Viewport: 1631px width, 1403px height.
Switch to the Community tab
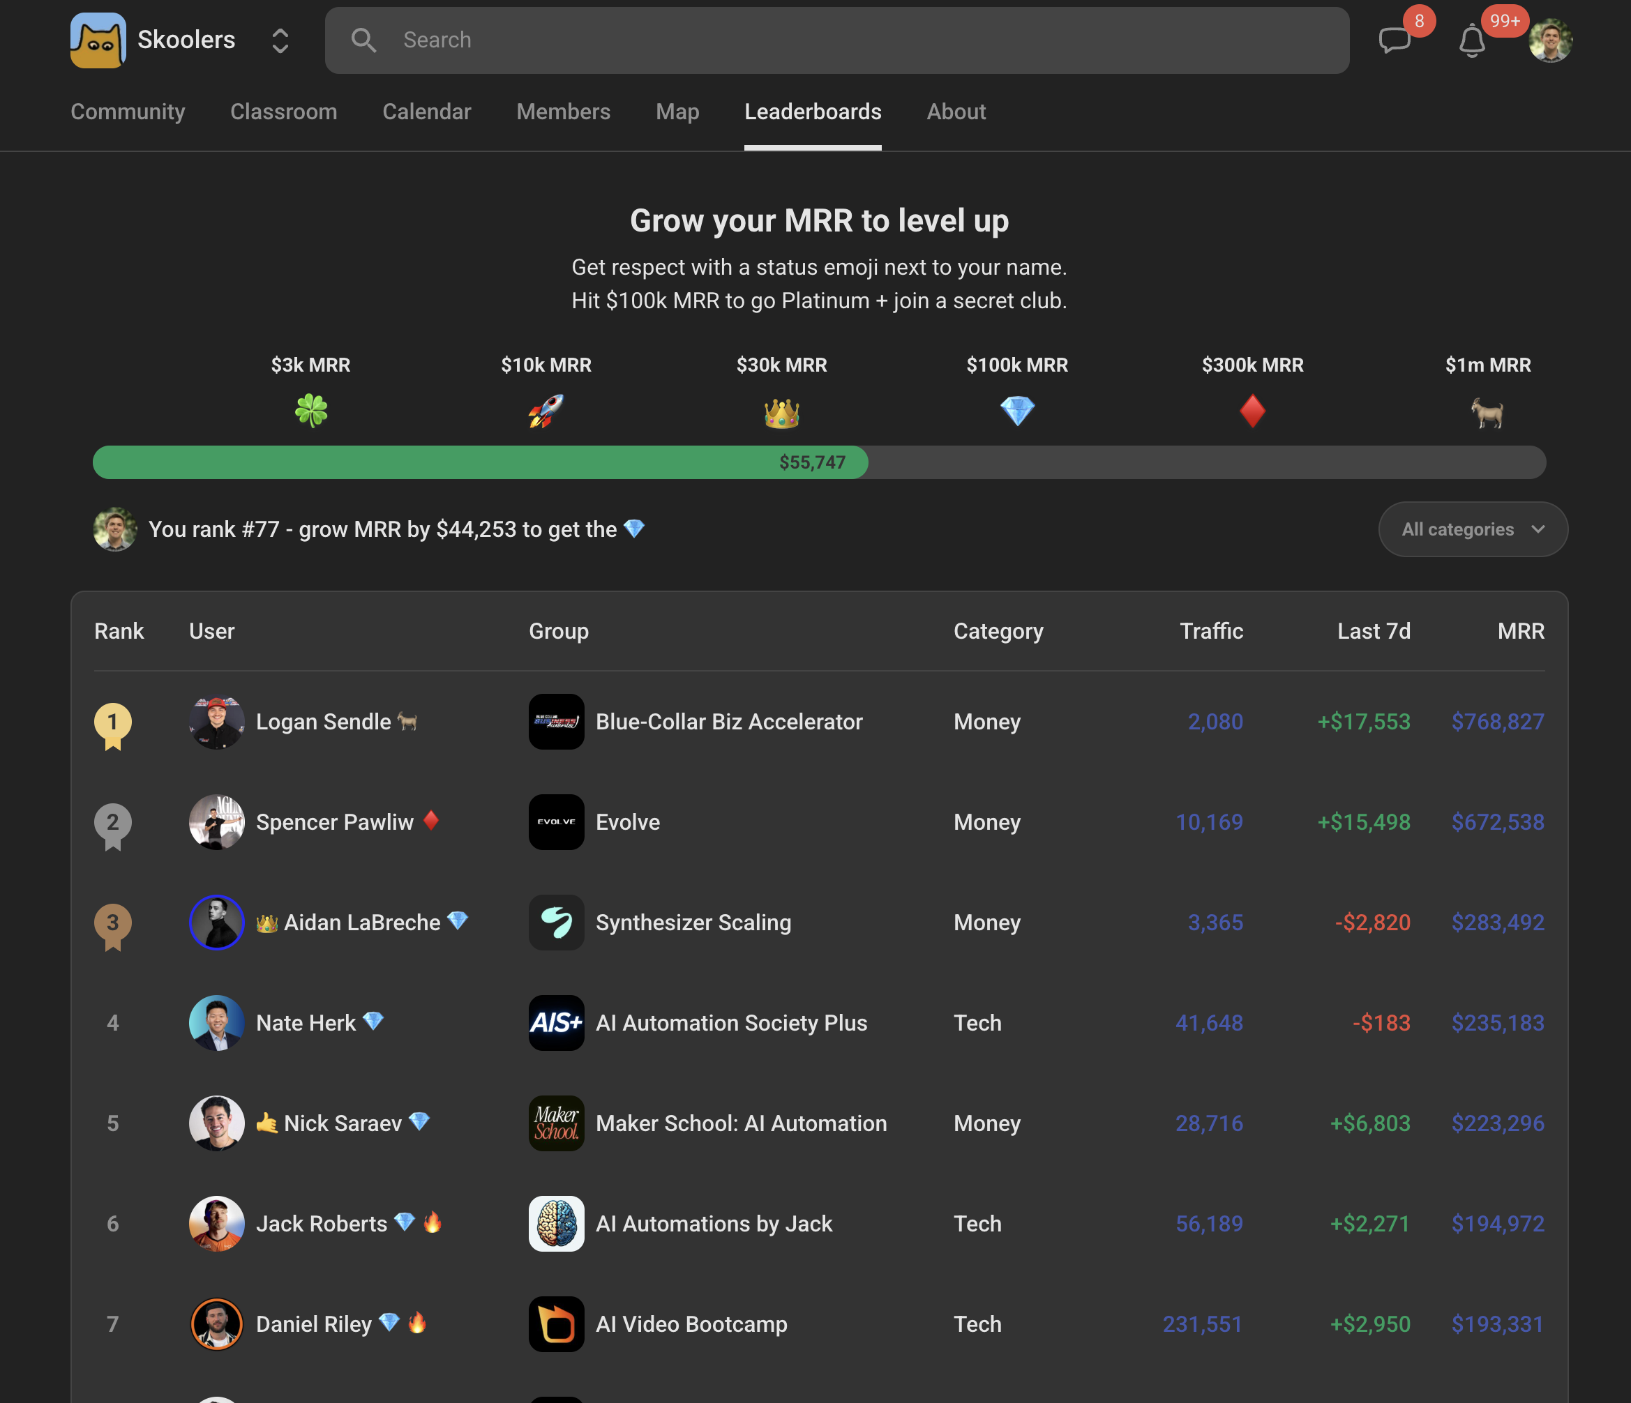click(x=128, y=112)
